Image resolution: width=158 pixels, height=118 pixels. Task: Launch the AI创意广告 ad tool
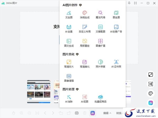(x=116, y=29)
